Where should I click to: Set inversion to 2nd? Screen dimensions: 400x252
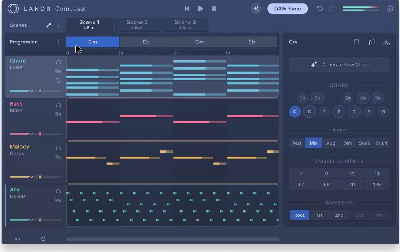(x=339, y=215)
